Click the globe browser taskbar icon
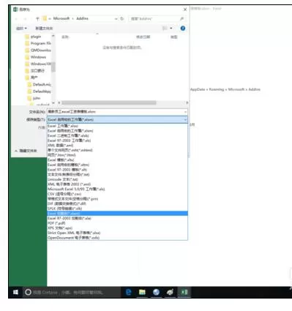292x311 pixels. click(x=157, y=292)
